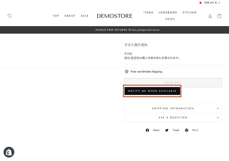Click the Twitter bird icon
The height and width of the screenshot is (161, 229).
point(167,130)
